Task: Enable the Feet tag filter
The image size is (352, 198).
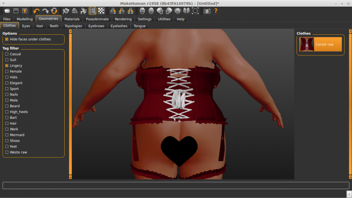Action: point(7,147)
